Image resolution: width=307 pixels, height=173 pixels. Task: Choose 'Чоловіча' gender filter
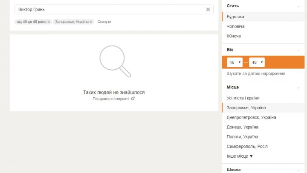[x=236, y=26]
